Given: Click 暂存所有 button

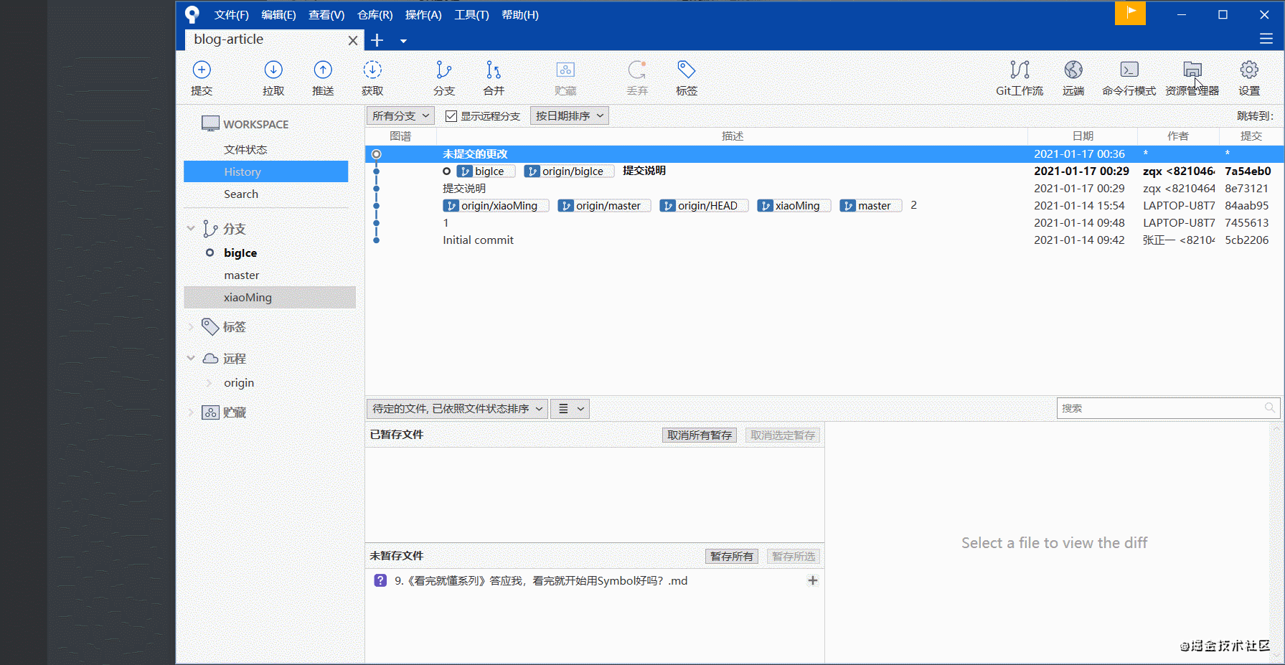Looking at the screenshot, I should pyautogui.click(x=732, y=556).
